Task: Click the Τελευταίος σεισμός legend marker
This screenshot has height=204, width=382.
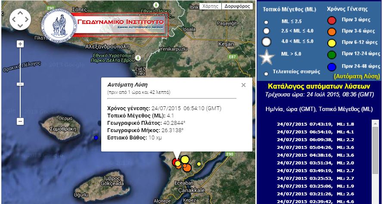Action: point(267,73)
